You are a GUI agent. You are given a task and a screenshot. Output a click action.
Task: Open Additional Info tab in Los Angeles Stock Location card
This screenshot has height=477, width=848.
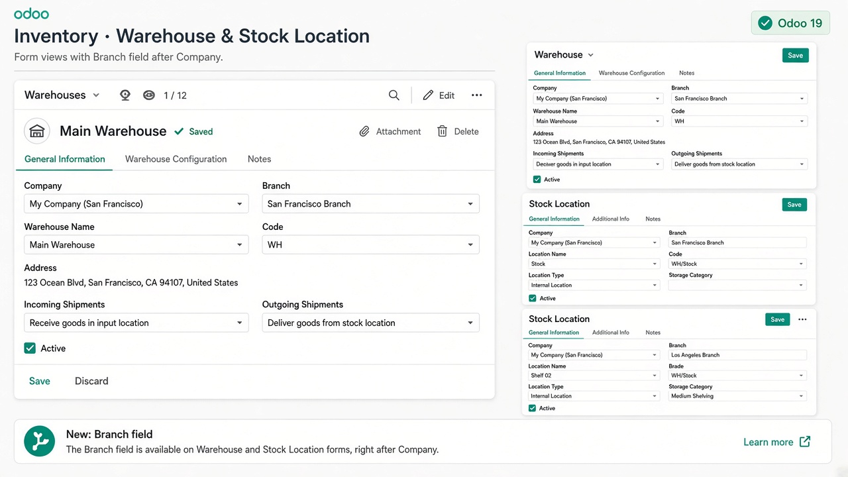[x=611, y=333]
